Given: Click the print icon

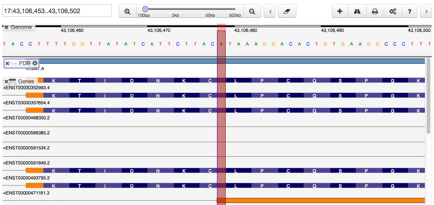Looking at the screenshot, I should coord(375,11).
